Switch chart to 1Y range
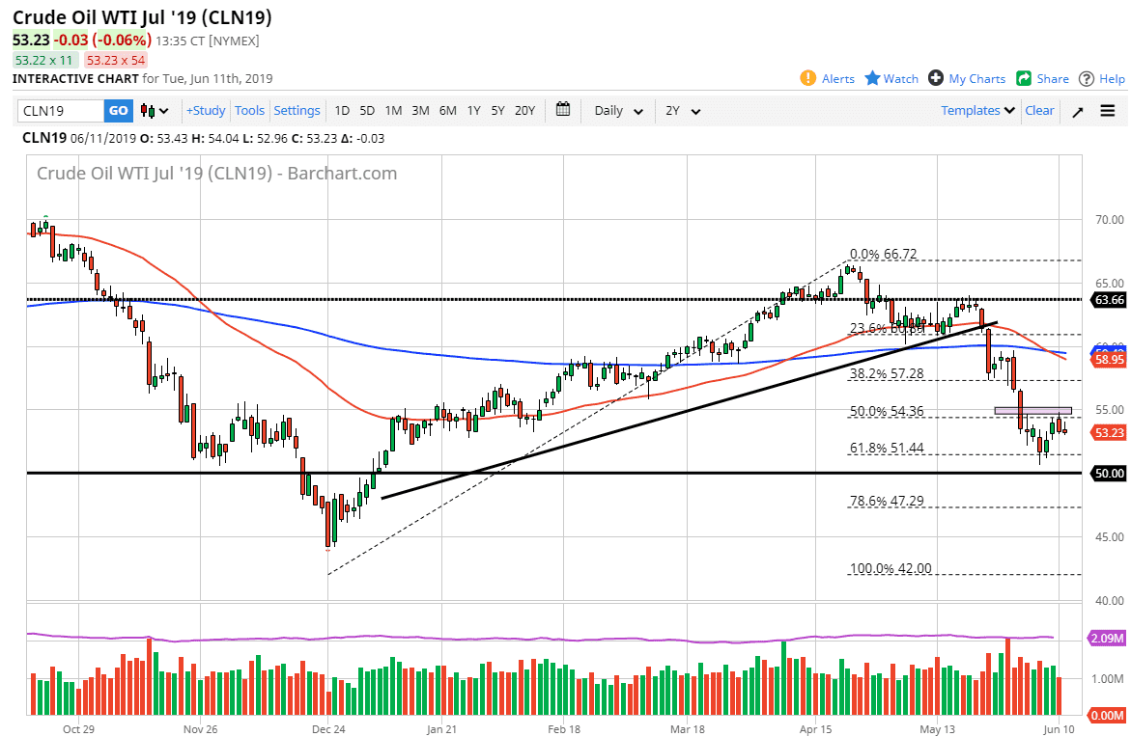Viewport: 1131px width, 737px height. click(473, 111)
